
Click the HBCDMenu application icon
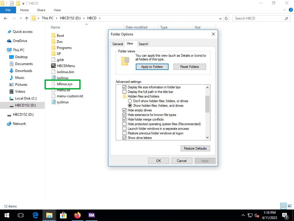coord(53,66)
